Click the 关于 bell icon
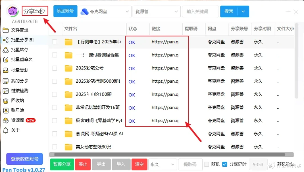The image size is (304, 172). (x=6, y=130)
